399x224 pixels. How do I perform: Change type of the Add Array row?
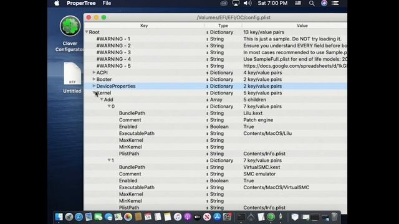[x=207, y=100]
